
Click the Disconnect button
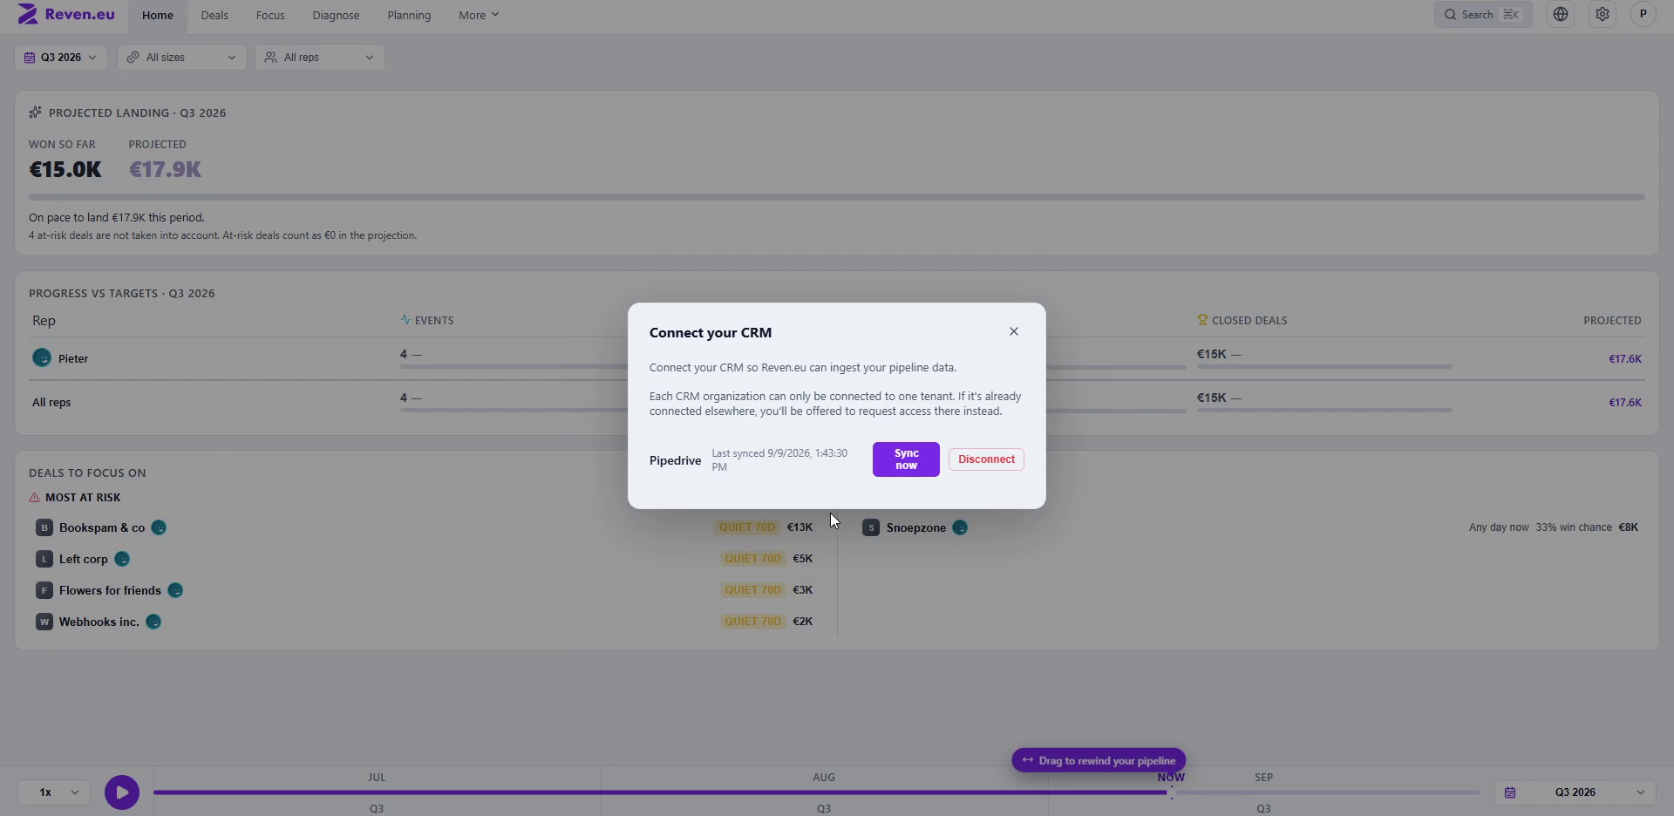point(986,459)
